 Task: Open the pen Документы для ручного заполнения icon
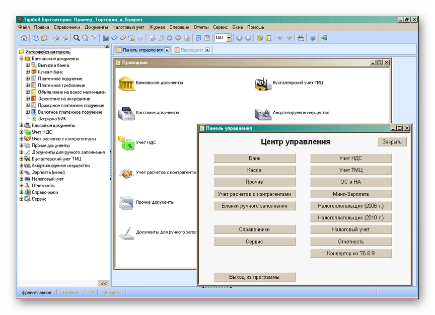click(126, 233)
